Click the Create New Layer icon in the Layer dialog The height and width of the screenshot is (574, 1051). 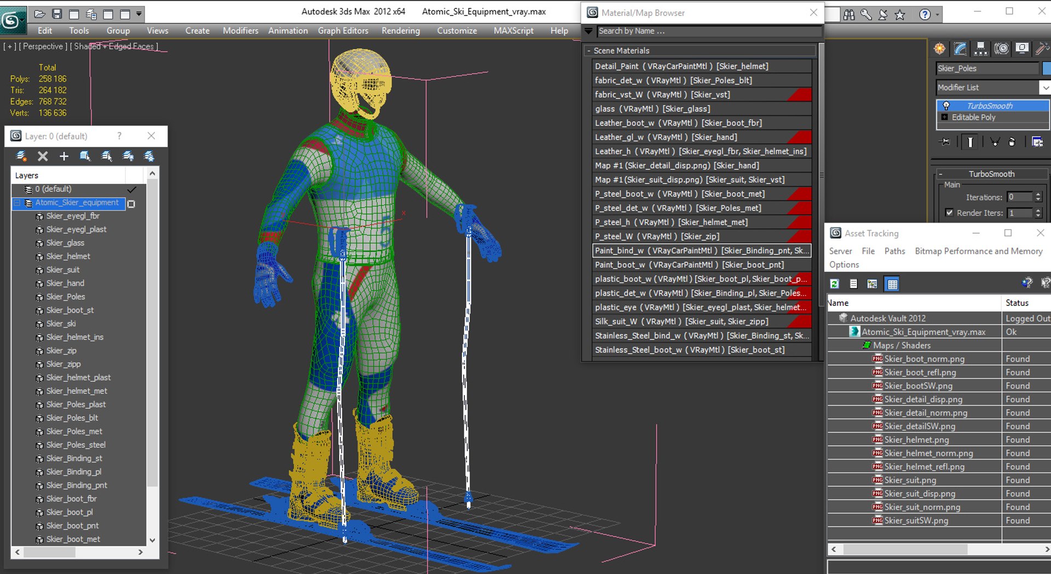coord(21,156)
